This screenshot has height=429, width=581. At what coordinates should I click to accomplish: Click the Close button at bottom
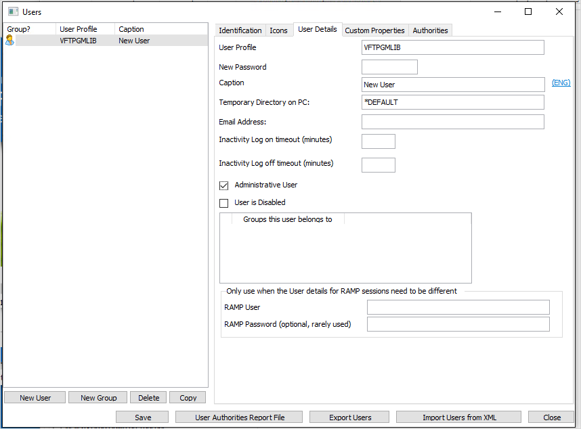[552, 417]
